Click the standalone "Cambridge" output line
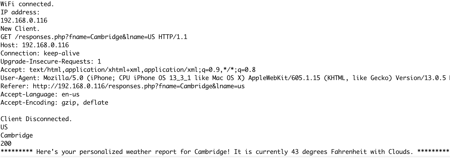Screen dimensions: 450x158 pos(17,135)
